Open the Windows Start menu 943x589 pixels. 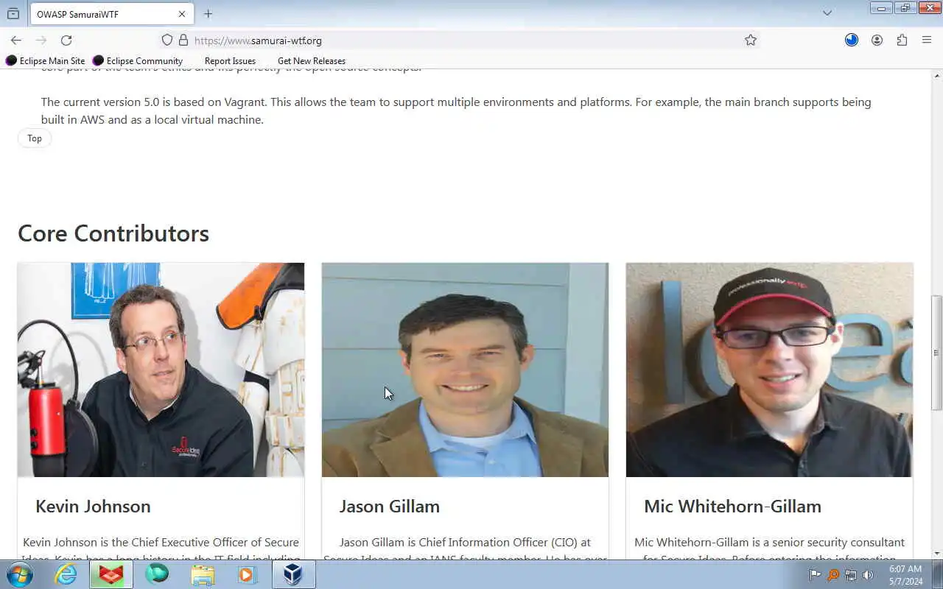pos(20,574)
